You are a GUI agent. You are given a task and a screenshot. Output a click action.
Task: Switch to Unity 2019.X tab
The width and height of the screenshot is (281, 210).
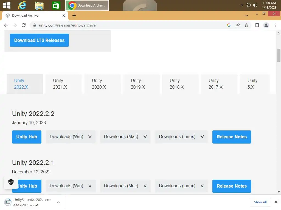tap(141, 84)
